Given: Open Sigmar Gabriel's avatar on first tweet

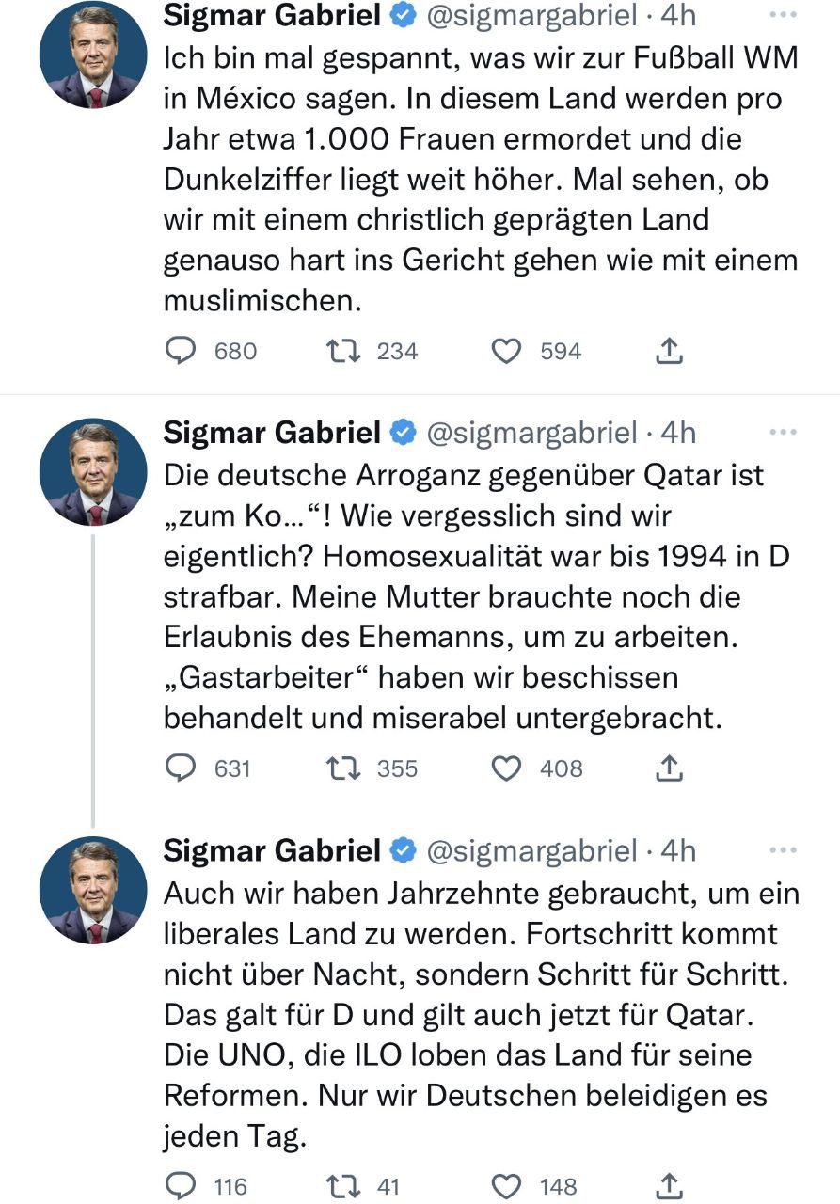Looking at the screenshot, I should pyautogui.click(x=93, y=55).
